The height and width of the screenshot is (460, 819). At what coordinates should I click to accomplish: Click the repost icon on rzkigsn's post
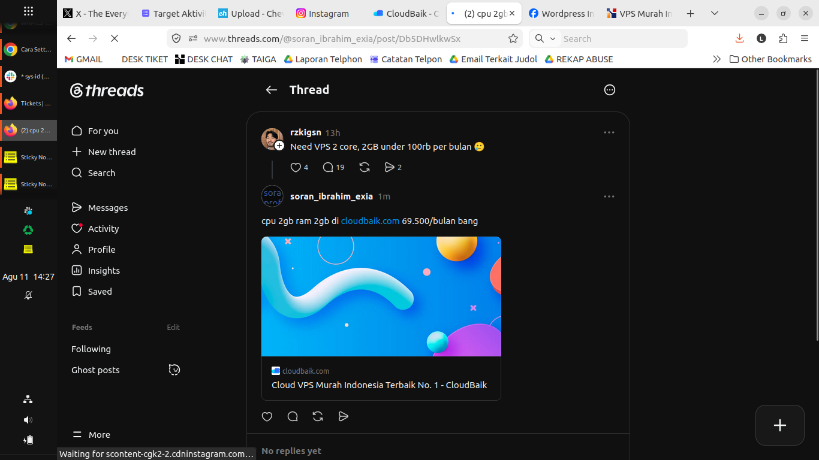pos(365,167)
